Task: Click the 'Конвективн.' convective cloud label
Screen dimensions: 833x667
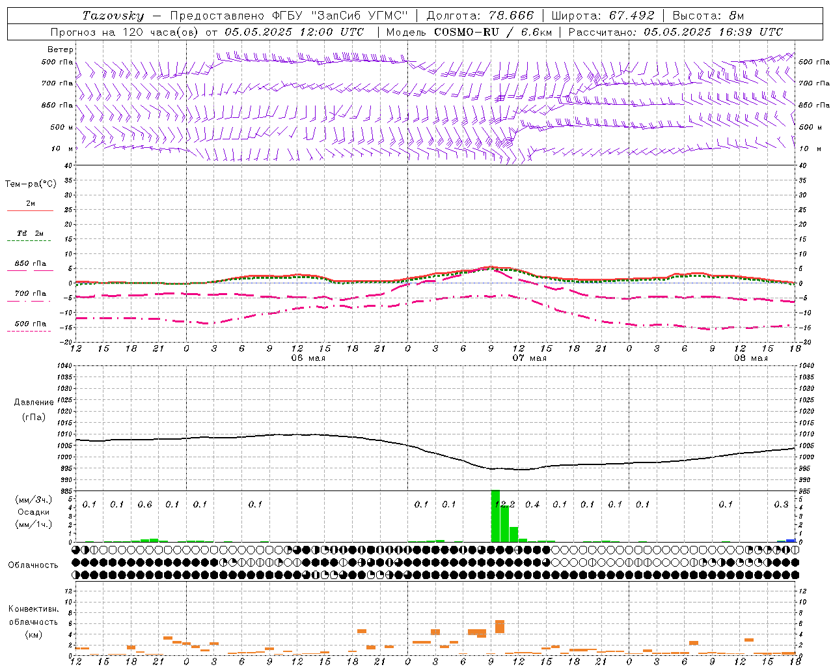Action: tap(33, 609)
